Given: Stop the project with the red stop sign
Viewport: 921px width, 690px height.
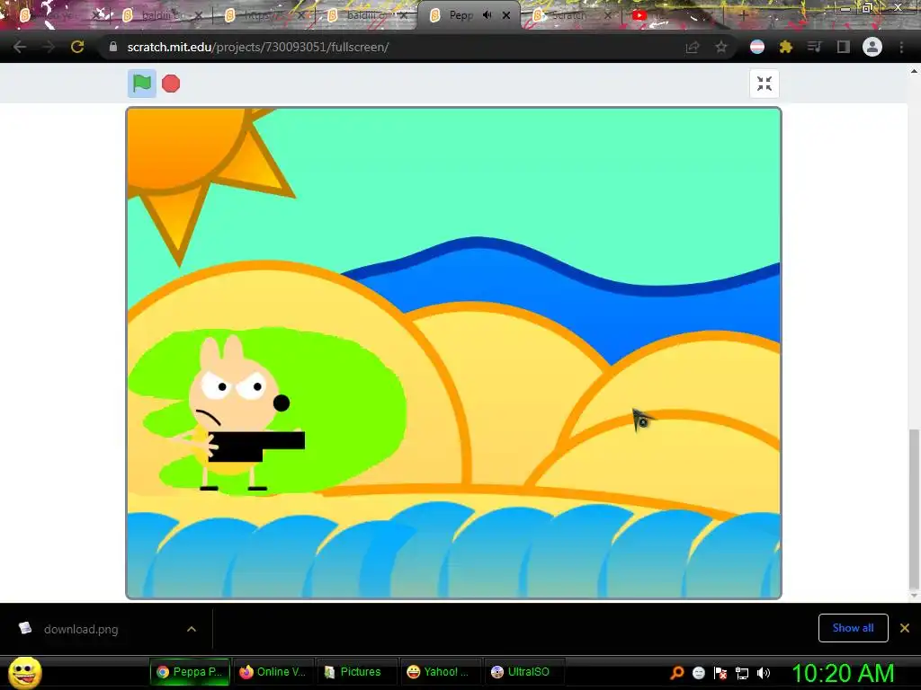Looking at the screenshot, I should [x=171, y=84].
